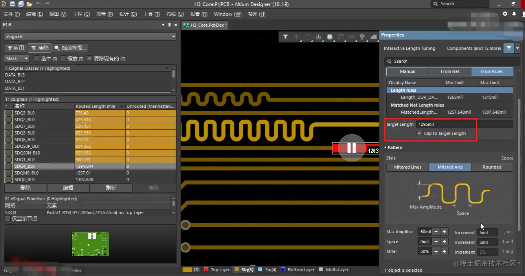Open the PCB panel options arrow
The height and width of the screenshot is (276, 525).
coord(163,25)
